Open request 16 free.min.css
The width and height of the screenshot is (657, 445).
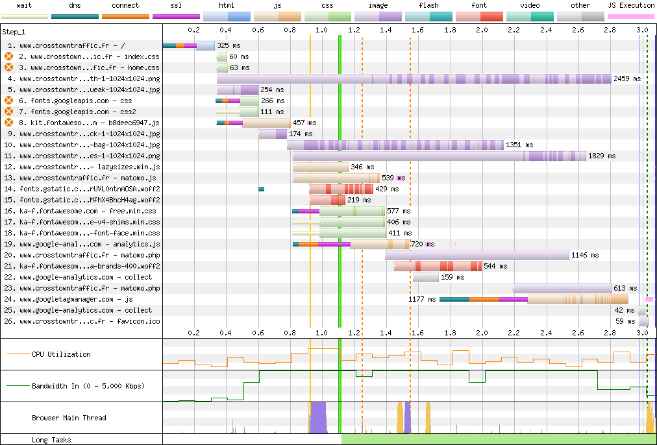[81, 211]
